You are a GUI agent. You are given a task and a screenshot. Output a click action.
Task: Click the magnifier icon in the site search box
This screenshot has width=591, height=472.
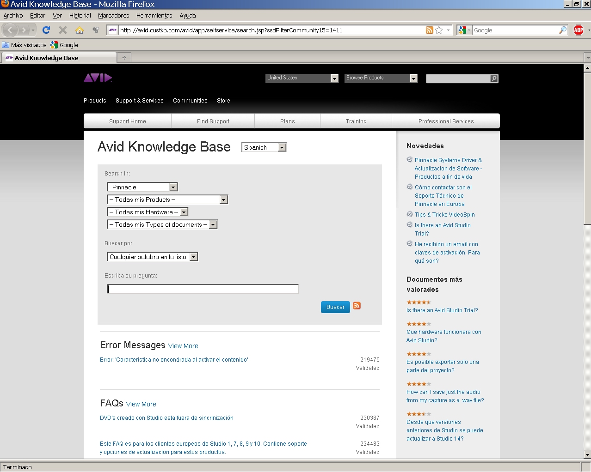point(494,79)
